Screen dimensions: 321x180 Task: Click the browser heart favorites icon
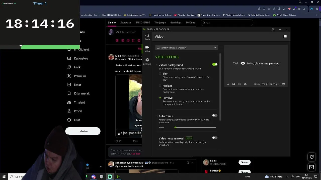(x=289, y=9)
